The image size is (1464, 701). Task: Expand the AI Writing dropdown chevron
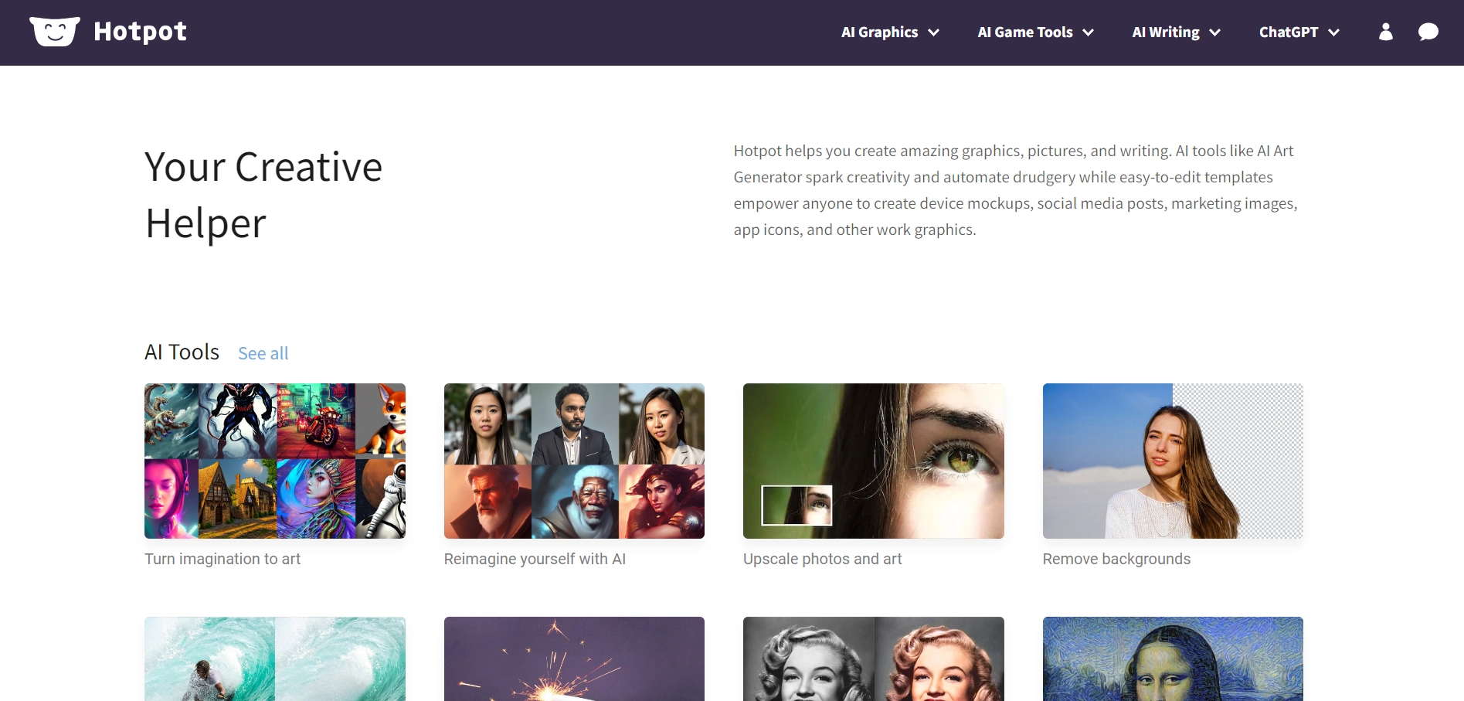click(x=1214, y=32)
